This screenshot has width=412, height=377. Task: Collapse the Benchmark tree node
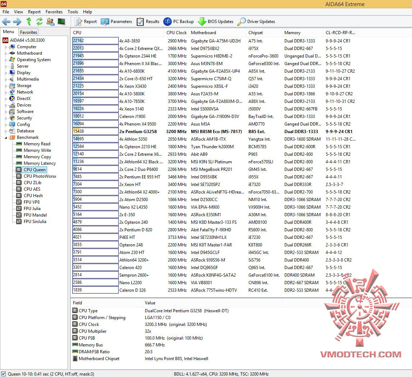tap(6, 138)
